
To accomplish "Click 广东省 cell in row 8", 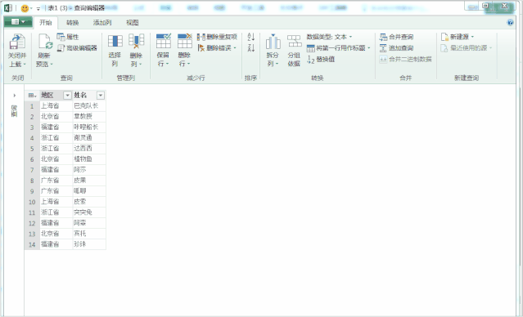I will point(56,181).
